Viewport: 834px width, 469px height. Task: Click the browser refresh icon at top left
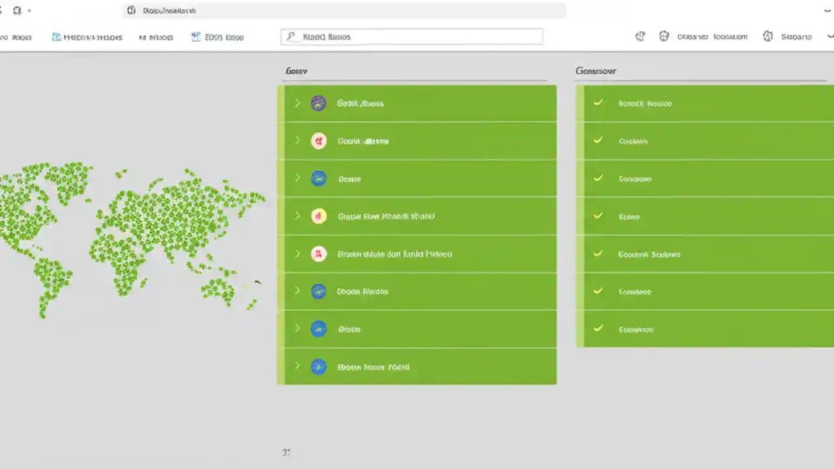tap(18, 10)
